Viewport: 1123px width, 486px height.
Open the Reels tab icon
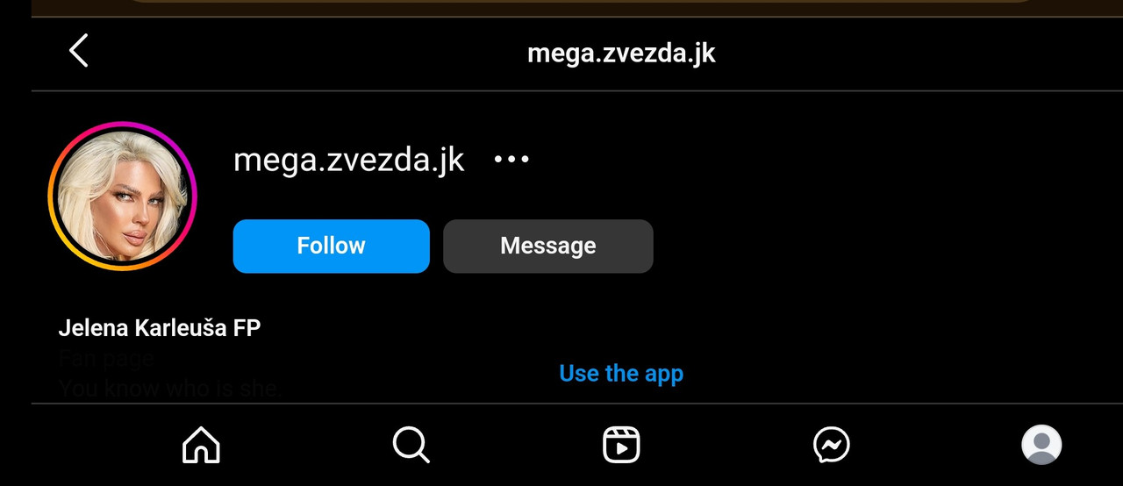[621, 445]
